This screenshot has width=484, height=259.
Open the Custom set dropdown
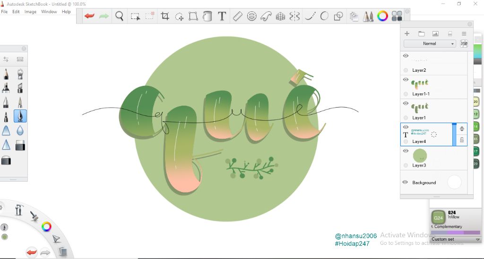click(x=455, y=239)
